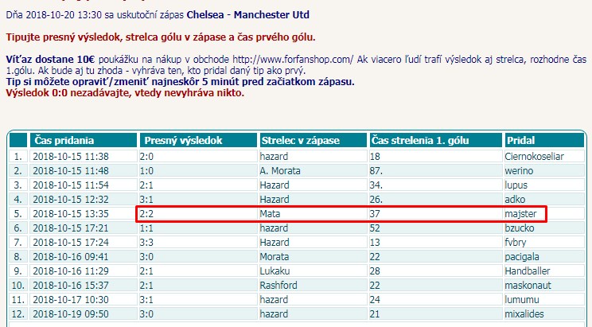Viewport: 592px width, 327px height.
Task: Click the username werino
Action: (520, 170)
